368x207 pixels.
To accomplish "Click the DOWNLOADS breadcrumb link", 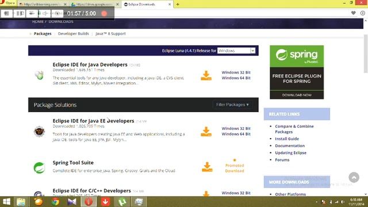I will (61, 22).
